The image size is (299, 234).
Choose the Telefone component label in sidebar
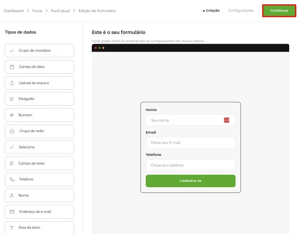(26, 179)
